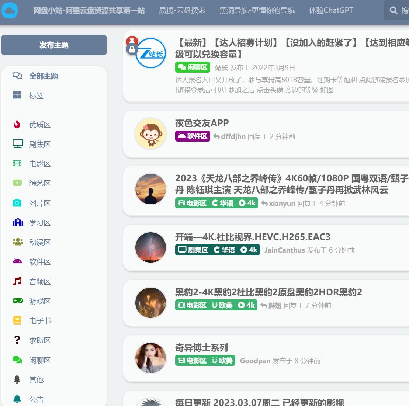The width and height of the screenshot is (409, 406).
Task: Click the camera icon for 图片区
Action: click(x=17, y=203)
